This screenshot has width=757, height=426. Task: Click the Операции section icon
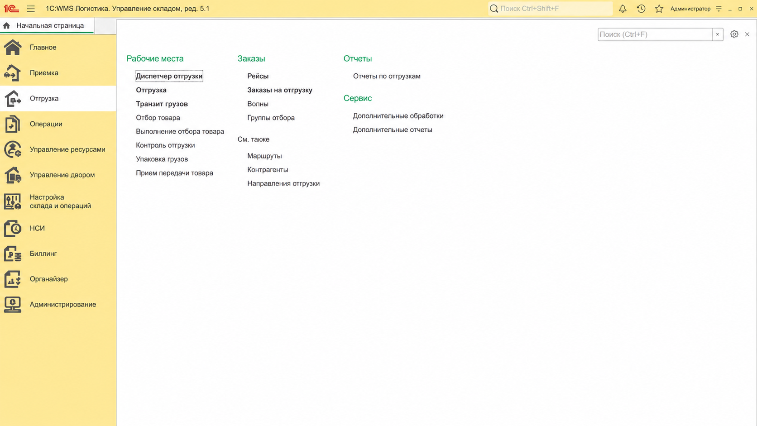pos(13,124)
